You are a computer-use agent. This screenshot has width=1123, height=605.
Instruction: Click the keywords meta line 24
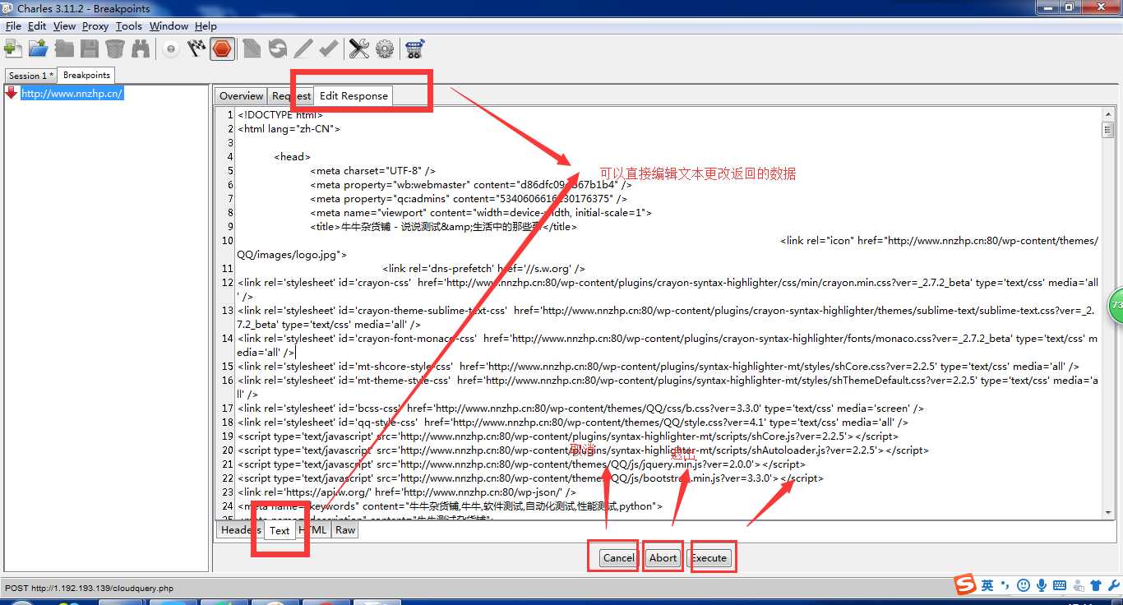point(450,506)
